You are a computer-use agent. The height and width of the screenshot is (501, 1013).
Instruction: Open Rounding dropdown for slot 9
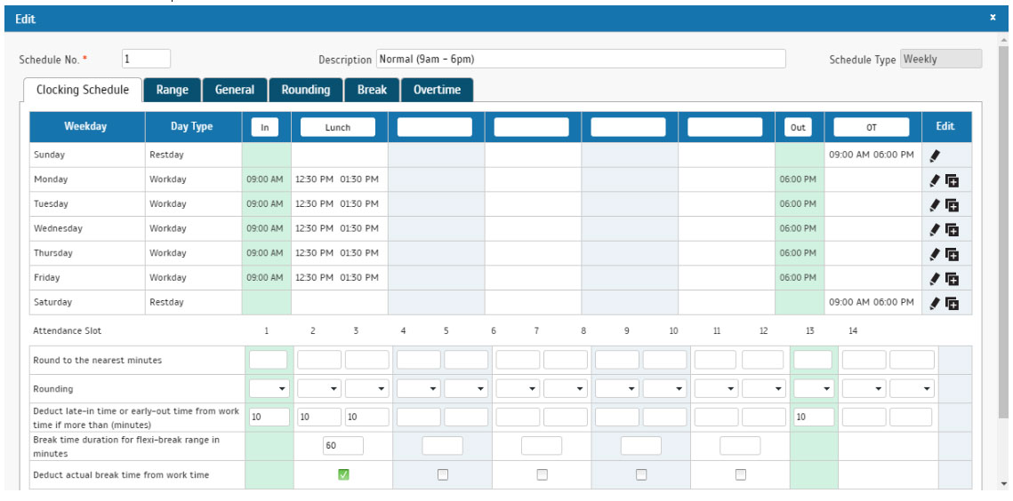[617, 389]
